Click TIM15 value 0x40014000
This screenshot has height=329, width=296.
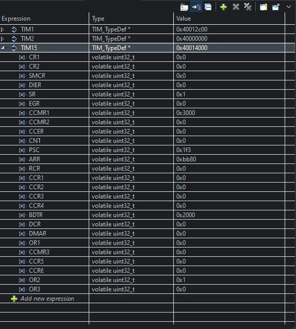(192, 48)
